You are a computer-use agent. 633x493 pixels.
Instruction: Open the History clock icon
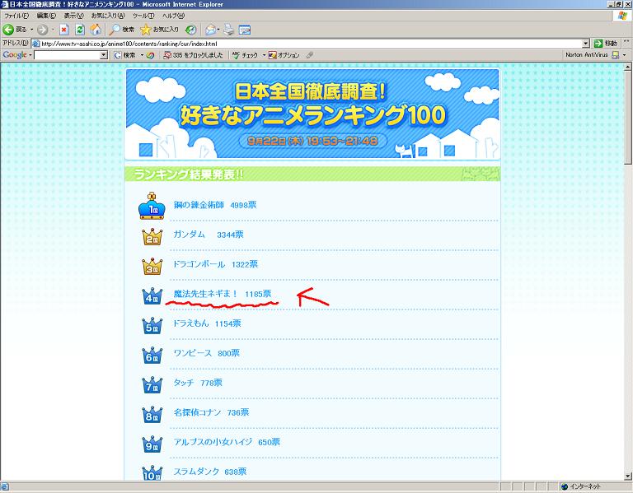coord(191,30)
